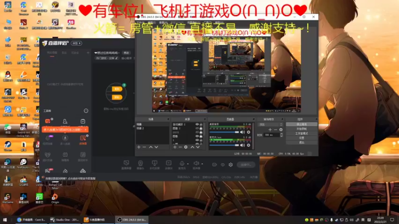This screenshot has height=224, width=399.
Task: Move selected scene down in OBS
Action: [x=156, y=147]
